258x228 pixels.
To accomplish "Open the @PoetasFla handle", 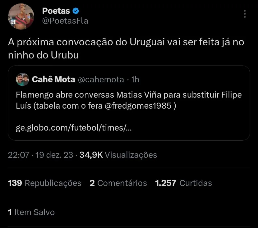I will (x=65, y=21).
